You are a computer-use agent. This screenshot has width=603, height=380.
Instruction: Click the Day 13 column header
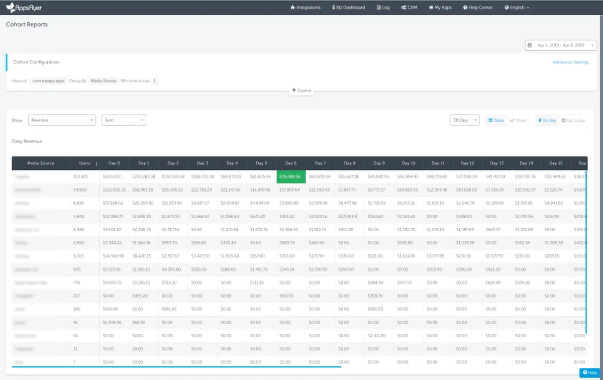(497, 163)
